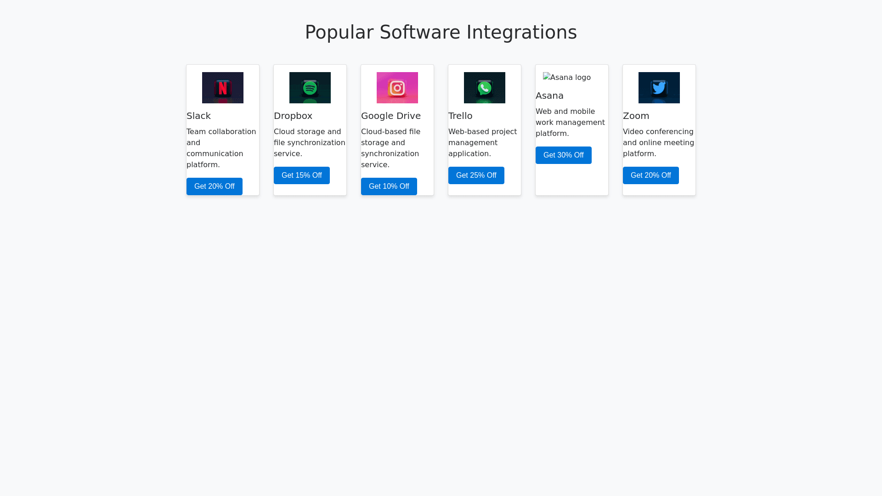Click the Zoom video conferencing description text
This screenshot has width=882, height=496.
658,142
